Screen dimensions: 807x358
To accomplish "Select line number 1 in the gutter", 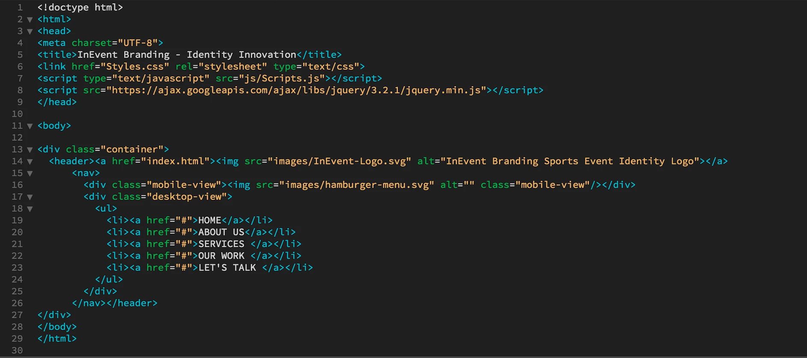I will pyautogui.click(x=20, y=8).
